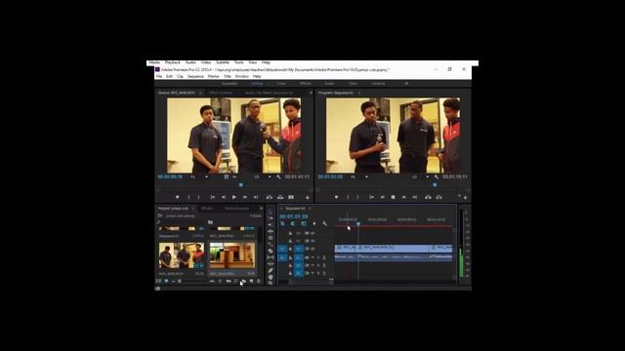Play the clip in the Source monitor

(234, 197)
